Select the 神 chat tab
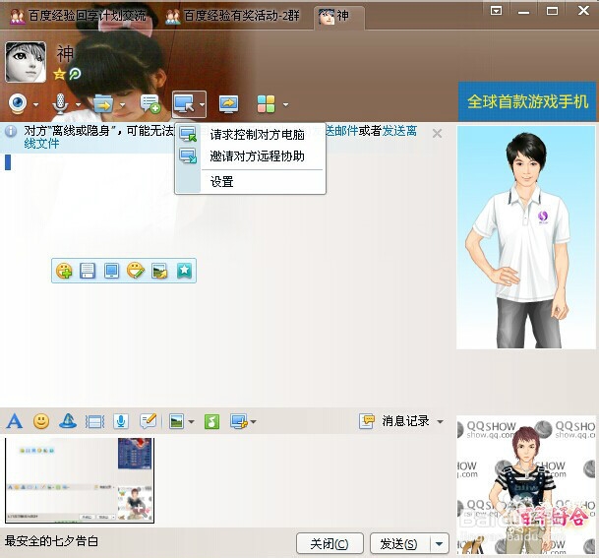The image size is (599, 558). pyautogui.click(x=338, y=17)
